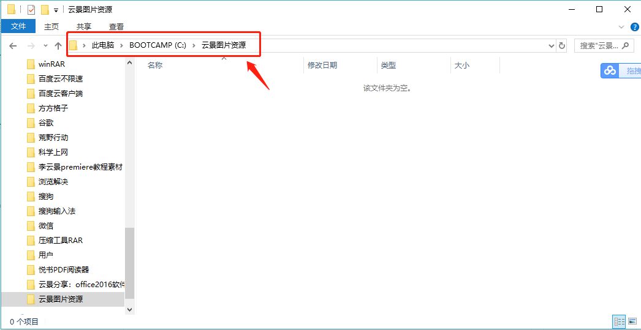Image resolution: width=641 pixels, height=330 pixels.
Task: Sort by the 大小 column header
Action: [x=461, y=66]
